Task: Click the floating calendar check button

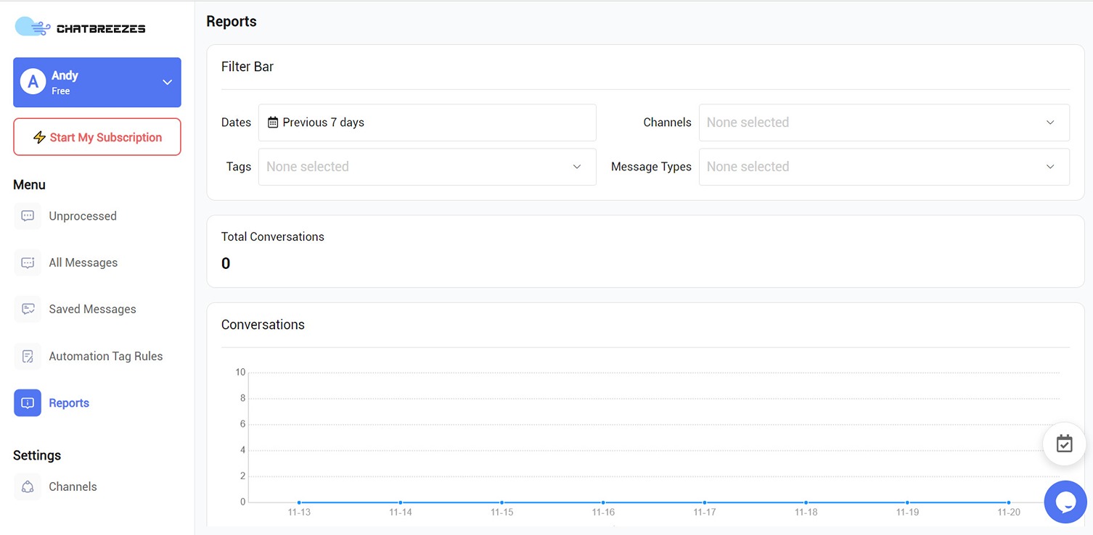Action: [x=1064, y=444]
